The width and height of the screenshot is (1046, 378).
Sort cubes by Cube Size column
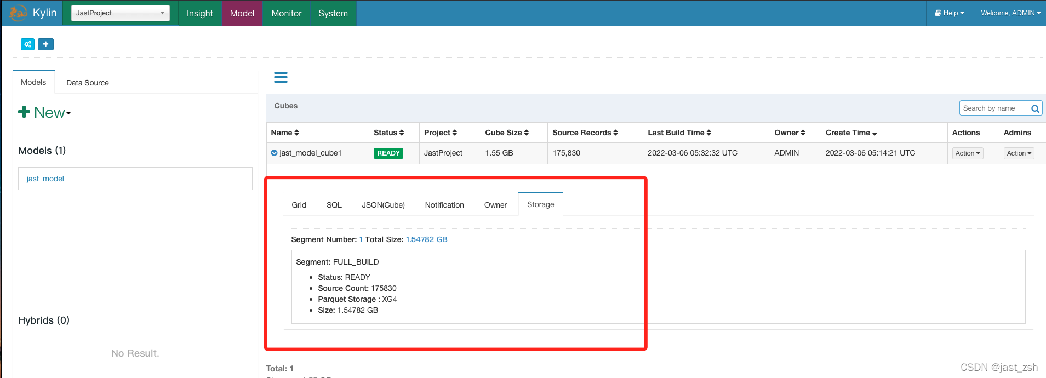click(507, 133)
